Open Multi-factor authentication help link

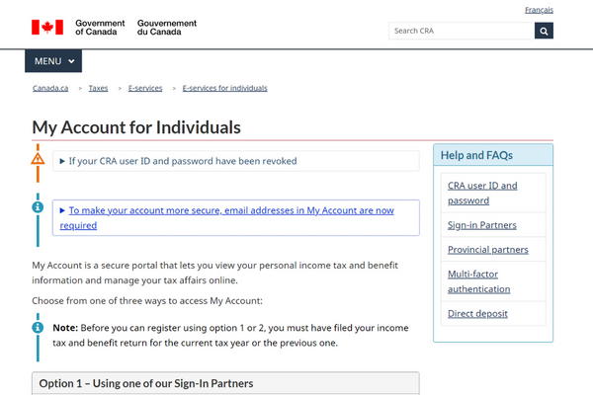[x=478, y=281]
